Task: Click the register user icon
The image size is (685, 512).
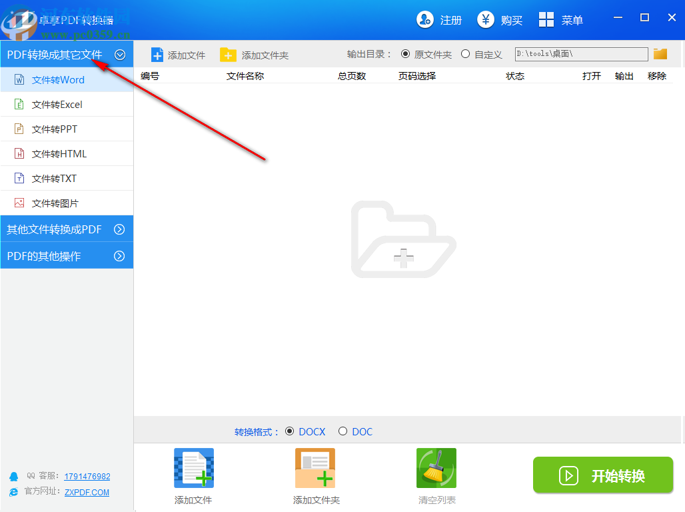Action: click(424, 20)
